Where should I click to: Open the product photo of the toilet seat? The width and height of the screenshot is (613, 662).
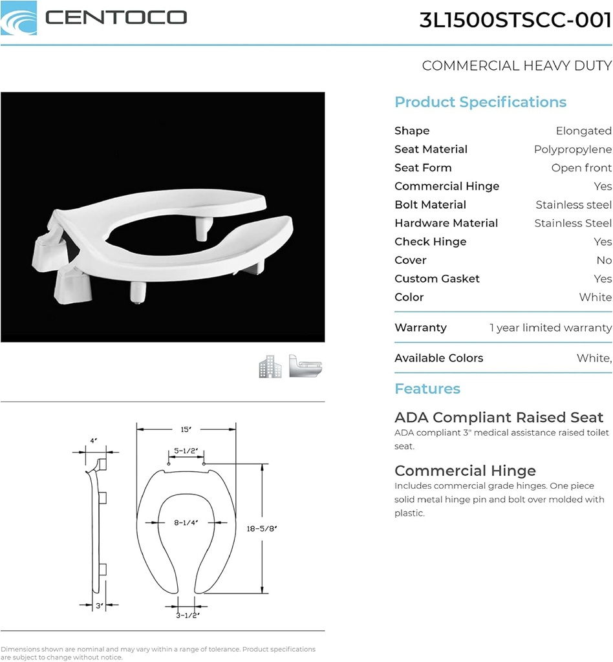point(163,215)
